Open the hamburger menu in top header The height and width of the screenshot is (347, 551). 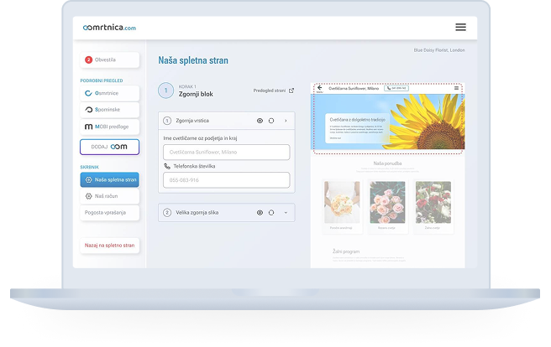460,27
